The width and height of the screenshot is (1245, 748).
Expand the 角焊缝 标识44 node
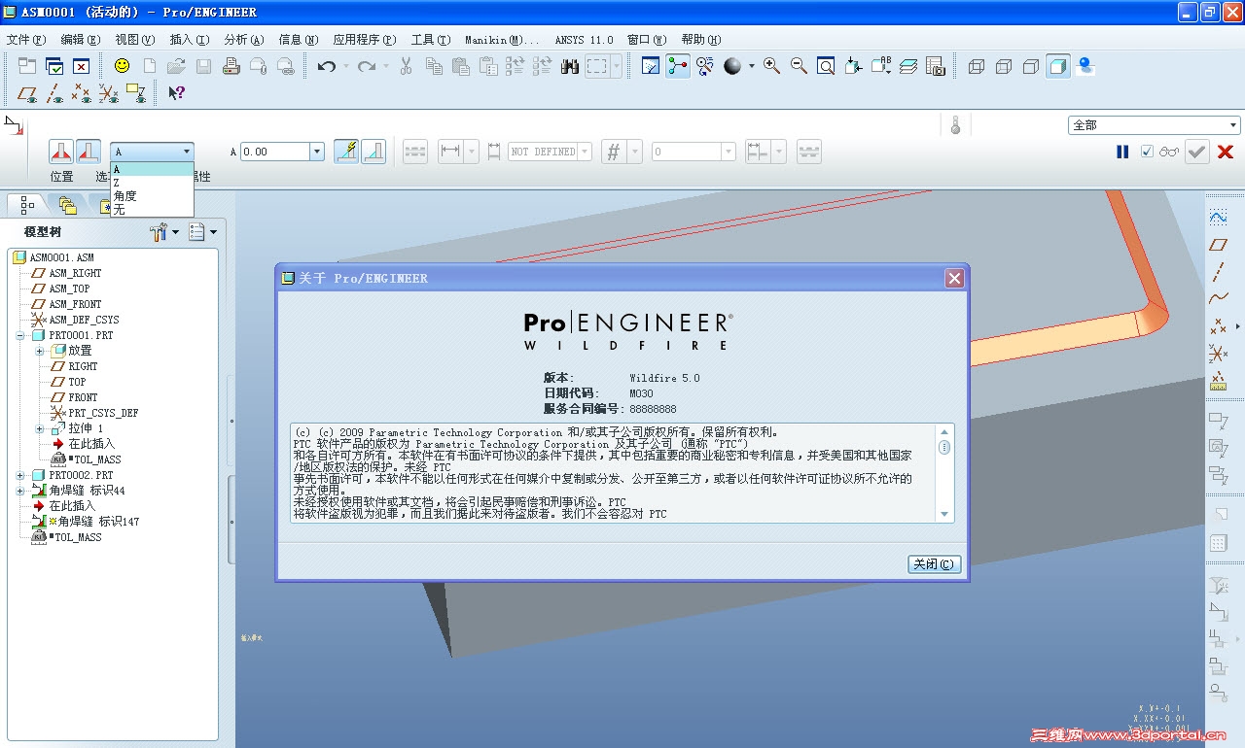(20, 491)
